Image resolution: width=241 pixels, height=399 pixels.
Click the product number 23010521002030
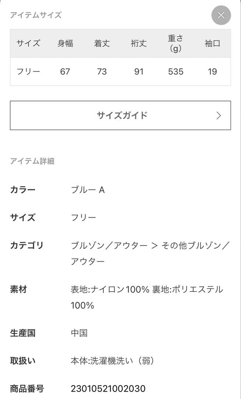108,389
